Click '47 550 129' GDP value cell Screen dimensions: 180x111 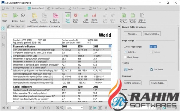pos(67,50)
